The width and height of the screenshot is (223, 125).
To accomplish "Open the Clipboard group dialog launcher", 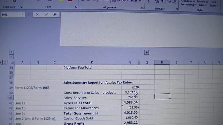I will tap(21, 7).
